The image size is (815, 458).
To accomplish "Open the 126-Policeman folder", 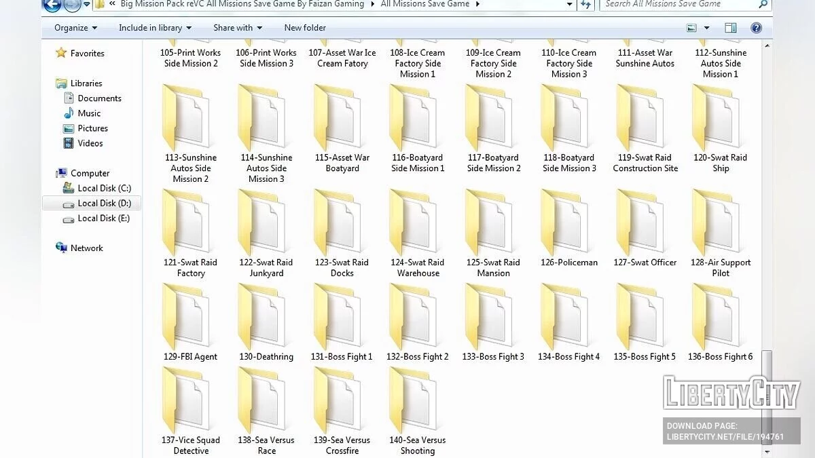I will [569, 227].
